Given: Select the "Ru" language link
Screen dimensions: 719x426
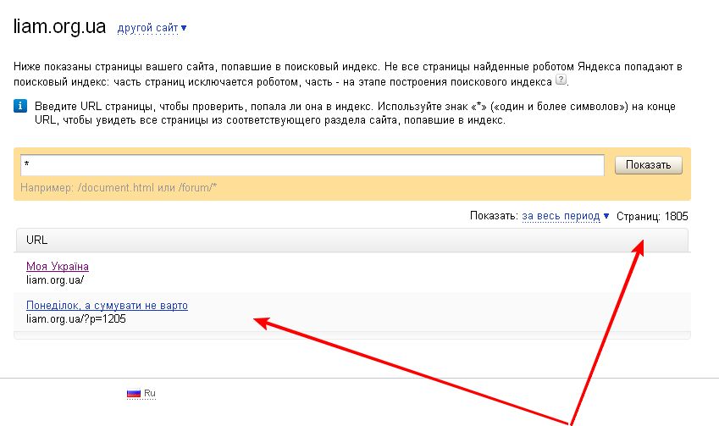Looking at the screenshot, I should point(150,393).
